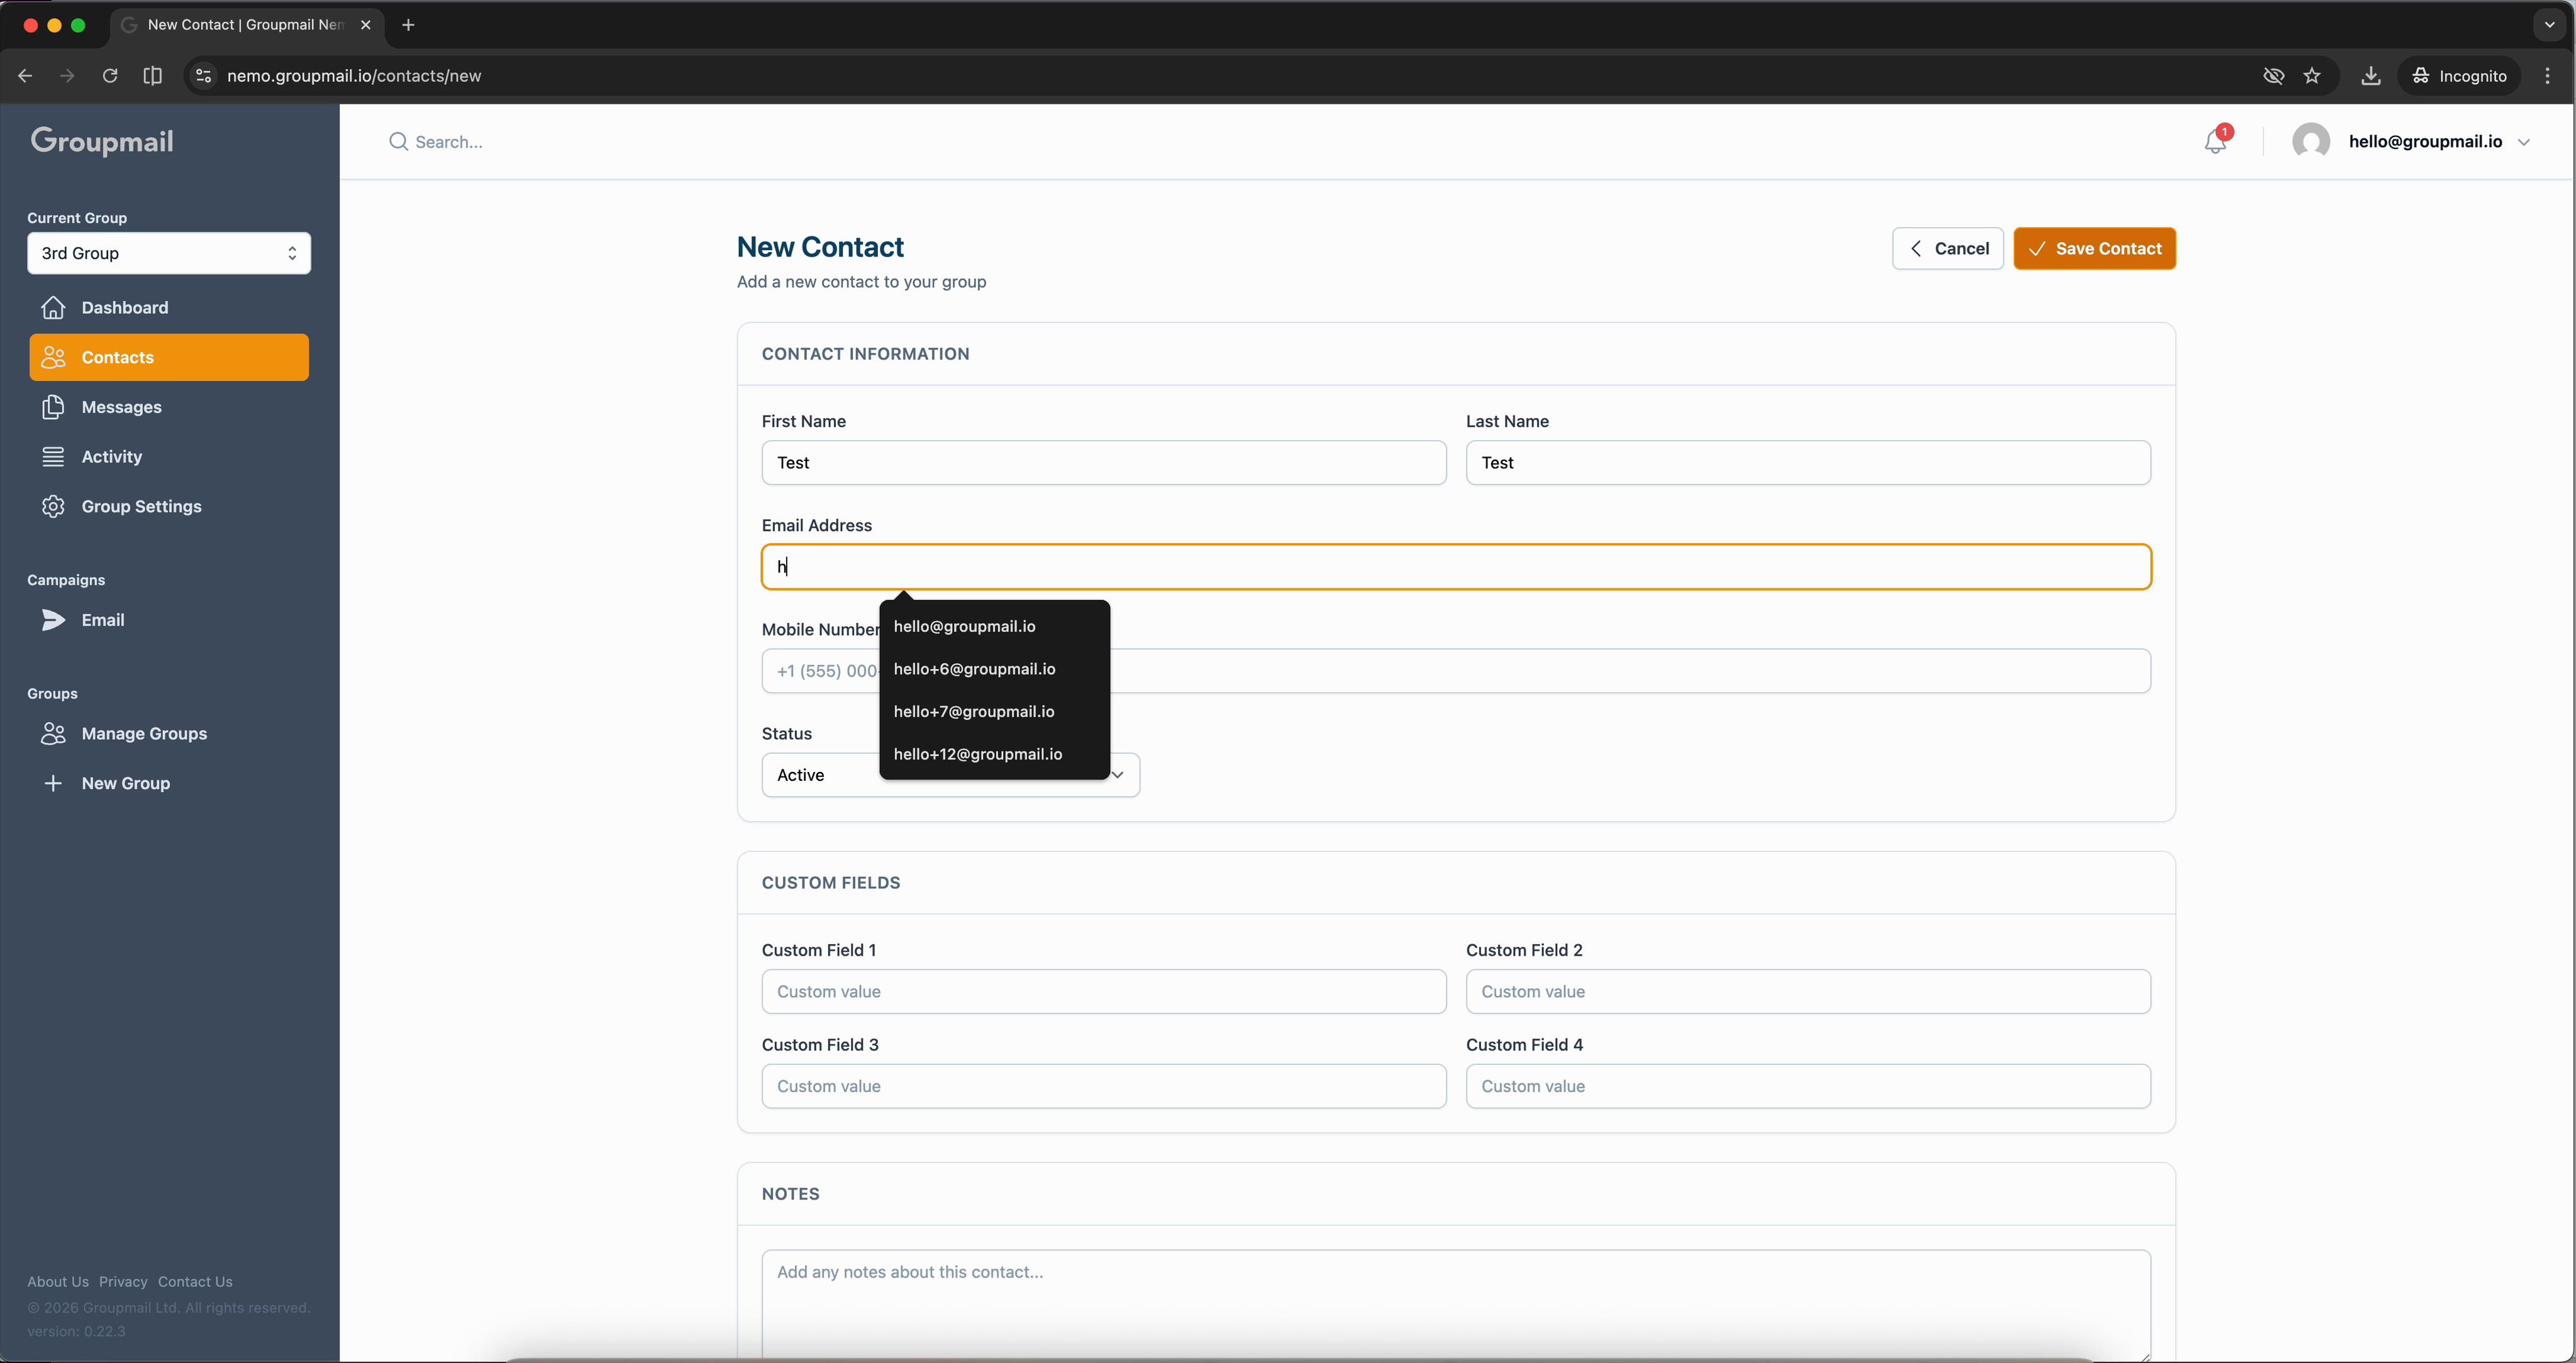
Task: Open browser downloads icon
Action: tap(2370, 76)
